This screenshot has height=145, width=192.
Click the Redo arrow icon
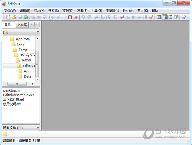89,17
